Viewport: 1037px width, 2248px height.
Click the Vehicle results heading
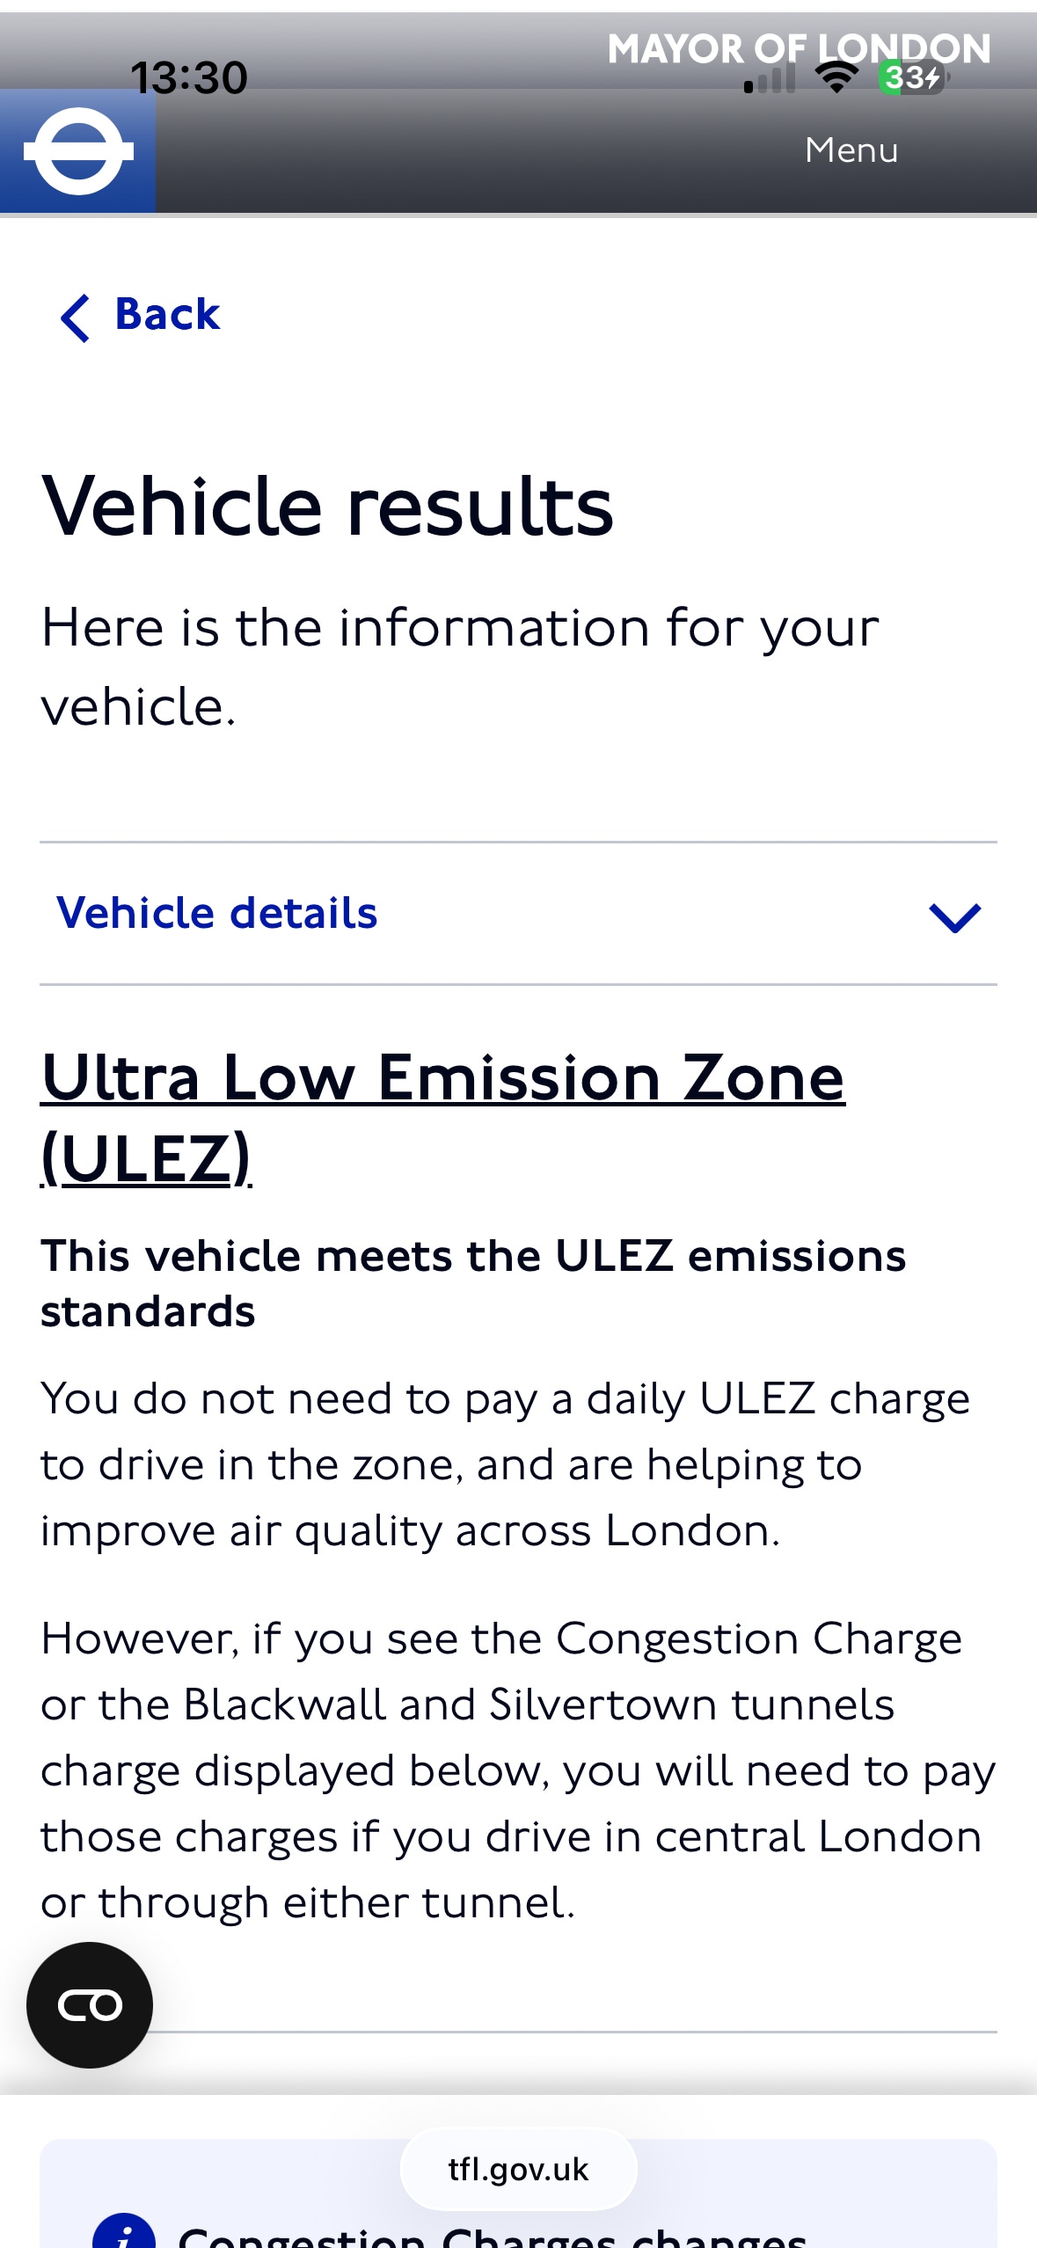[x=327, y=507]
